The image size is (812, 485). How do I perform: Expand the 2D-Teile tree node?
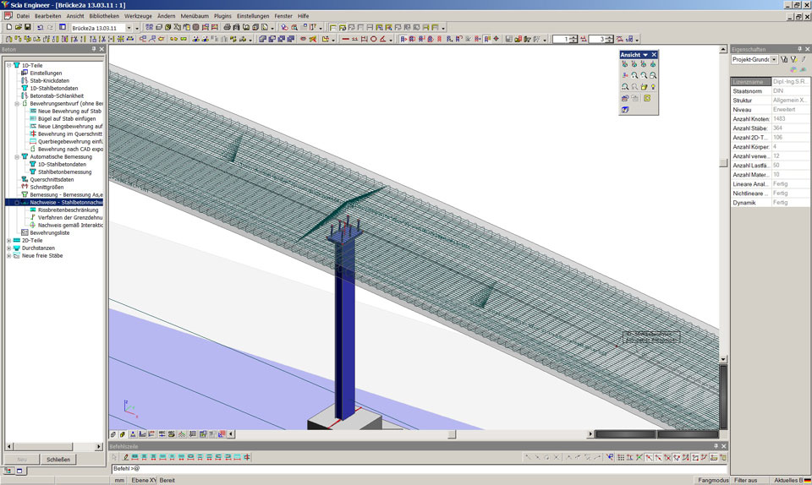click(x=8, y=240)
